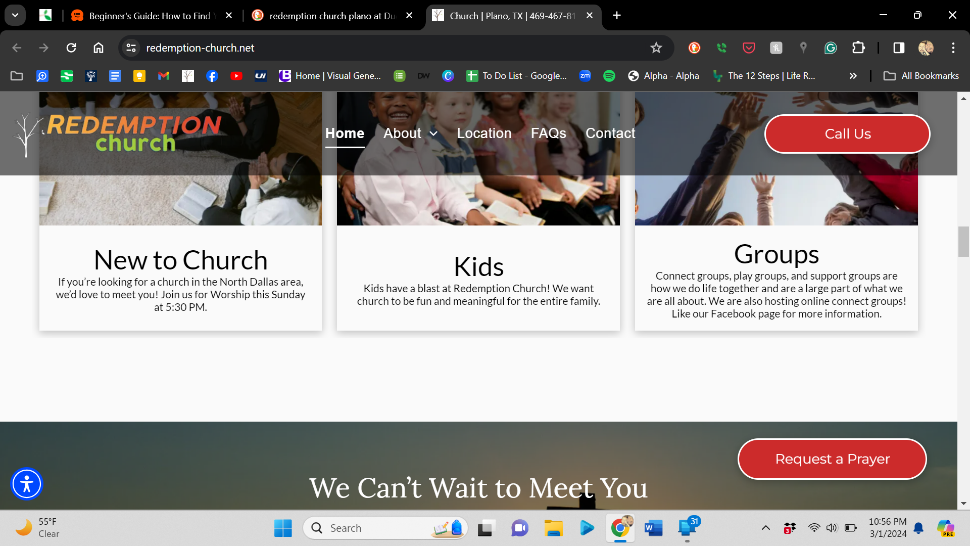The height and width of the screenshot is (546, 970).
Task: Click the Facebook bookmark icon
Action: pyautogui.click(x=212, y=76)
